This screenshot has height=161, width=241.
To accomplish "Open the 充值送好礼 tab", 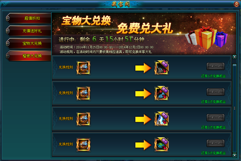I will (x=29, y=31).
